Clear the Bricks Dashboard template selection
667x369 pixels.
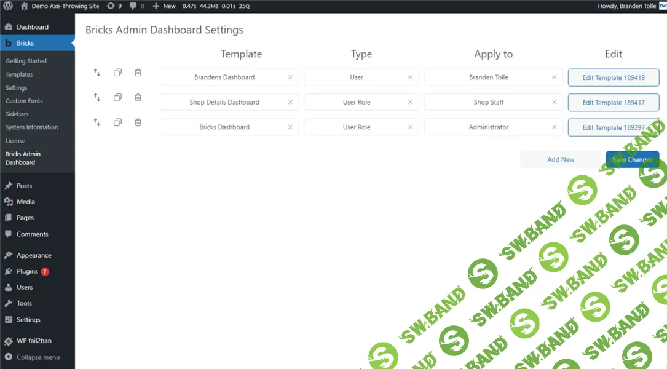[x=290, y=127]
